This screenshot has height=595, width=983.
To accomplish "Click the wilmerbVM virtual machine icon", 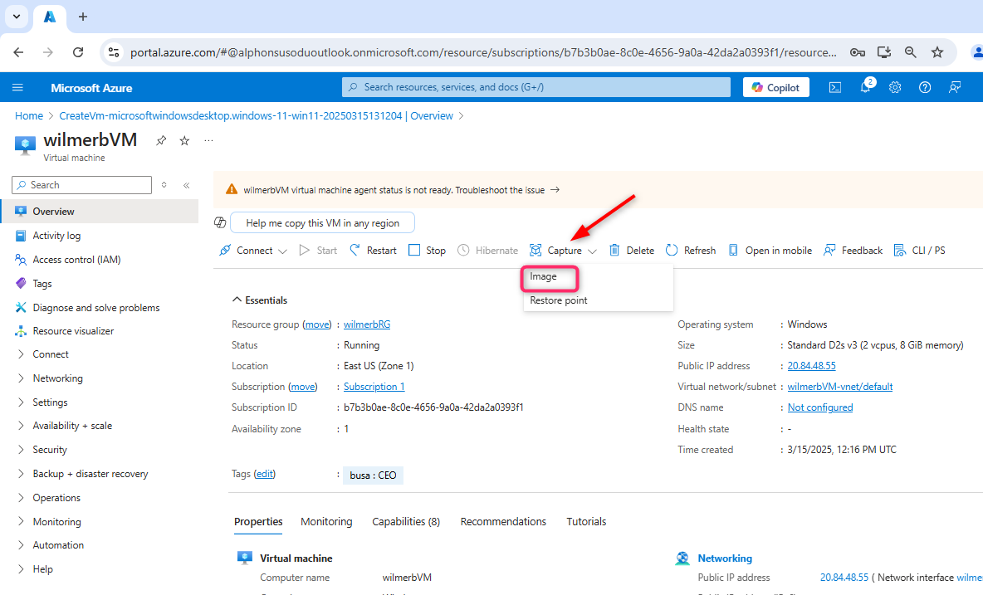I will [x=25, y=145].
